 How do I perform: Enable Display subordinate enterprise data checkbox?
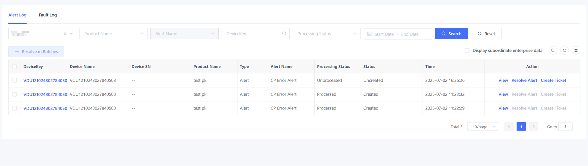click(x=467, y=51)
